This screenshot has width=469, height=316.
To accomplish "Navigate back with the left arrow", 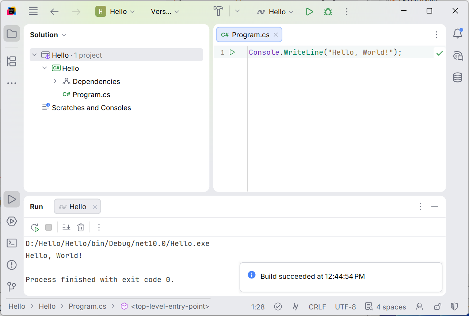I will pos(54,12).
